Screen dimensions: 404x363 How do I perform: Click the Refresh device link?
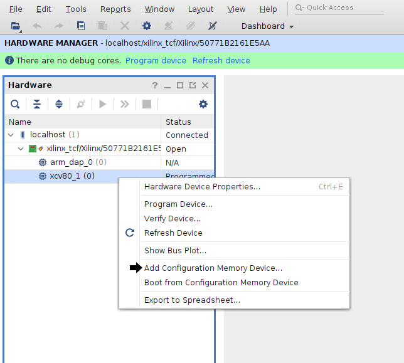tap(221, 61)
